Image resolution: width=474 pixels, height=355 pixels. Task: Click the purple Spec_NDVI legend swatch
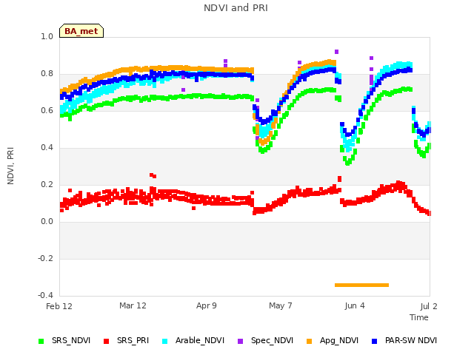[240, 341]
